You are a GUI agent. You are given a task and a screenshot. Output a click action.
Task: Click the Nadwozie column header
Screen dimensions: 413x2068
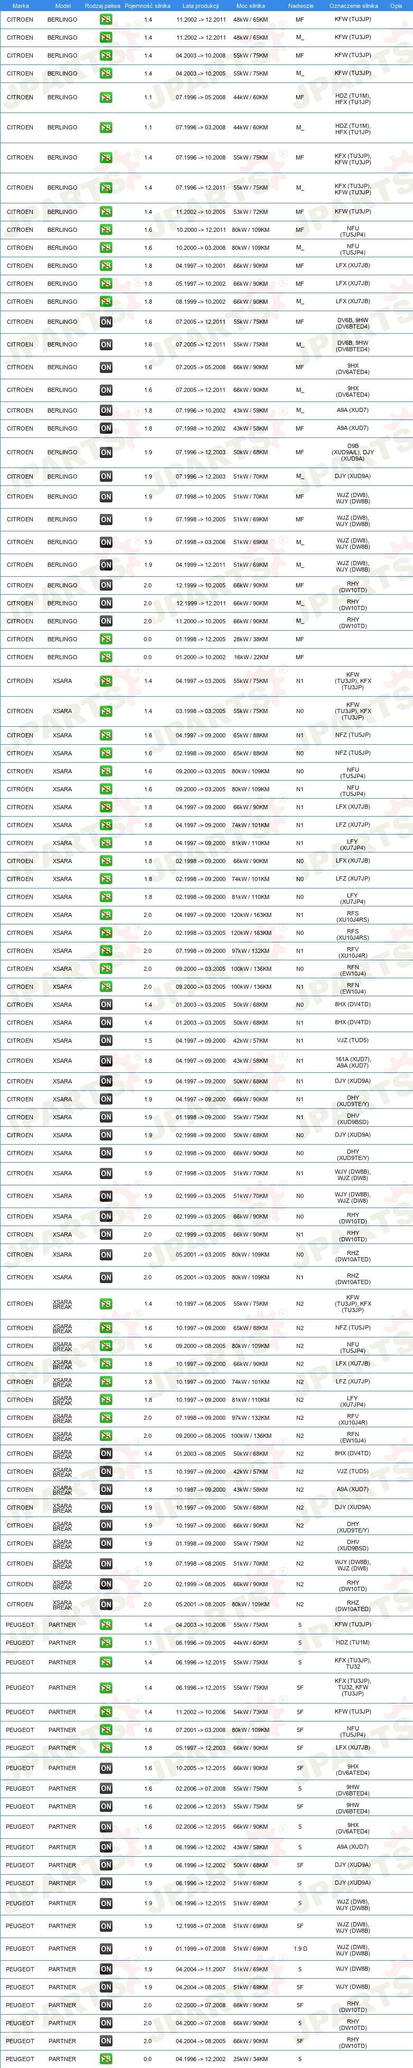(x=301, y=6)
